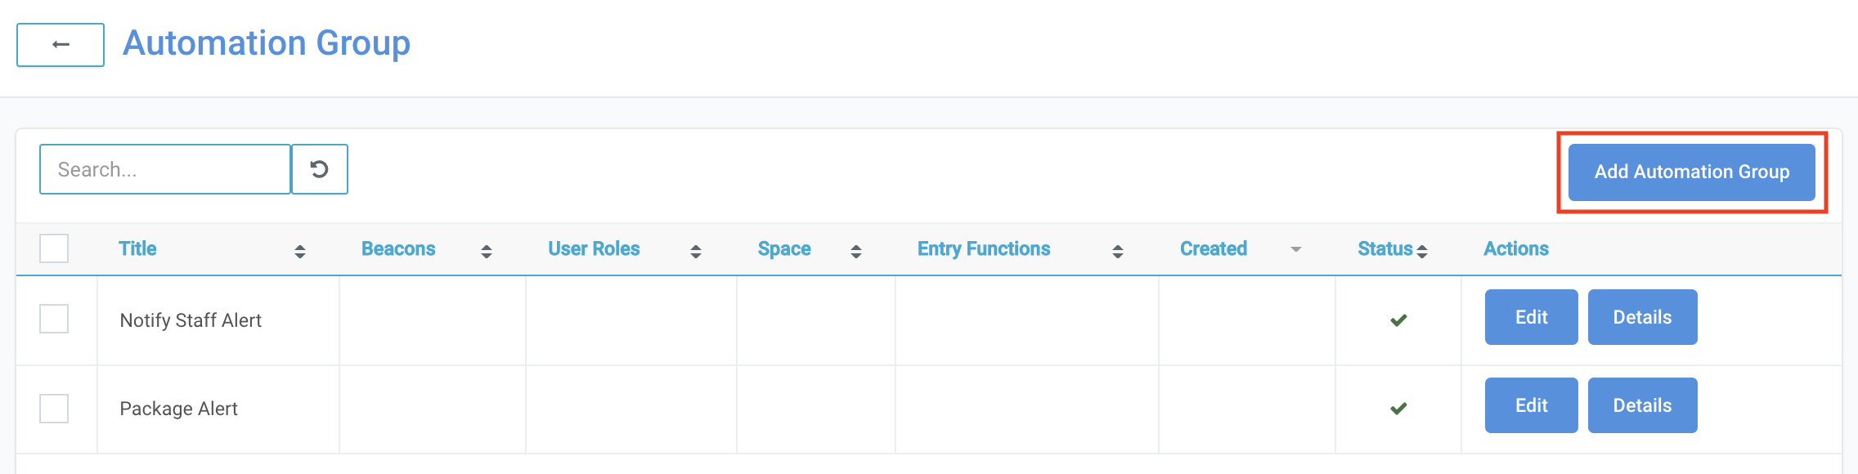Sort by Title column arrows
Image resolution: width=1858 pixels, height=474 pixels.
pos(300,251)
